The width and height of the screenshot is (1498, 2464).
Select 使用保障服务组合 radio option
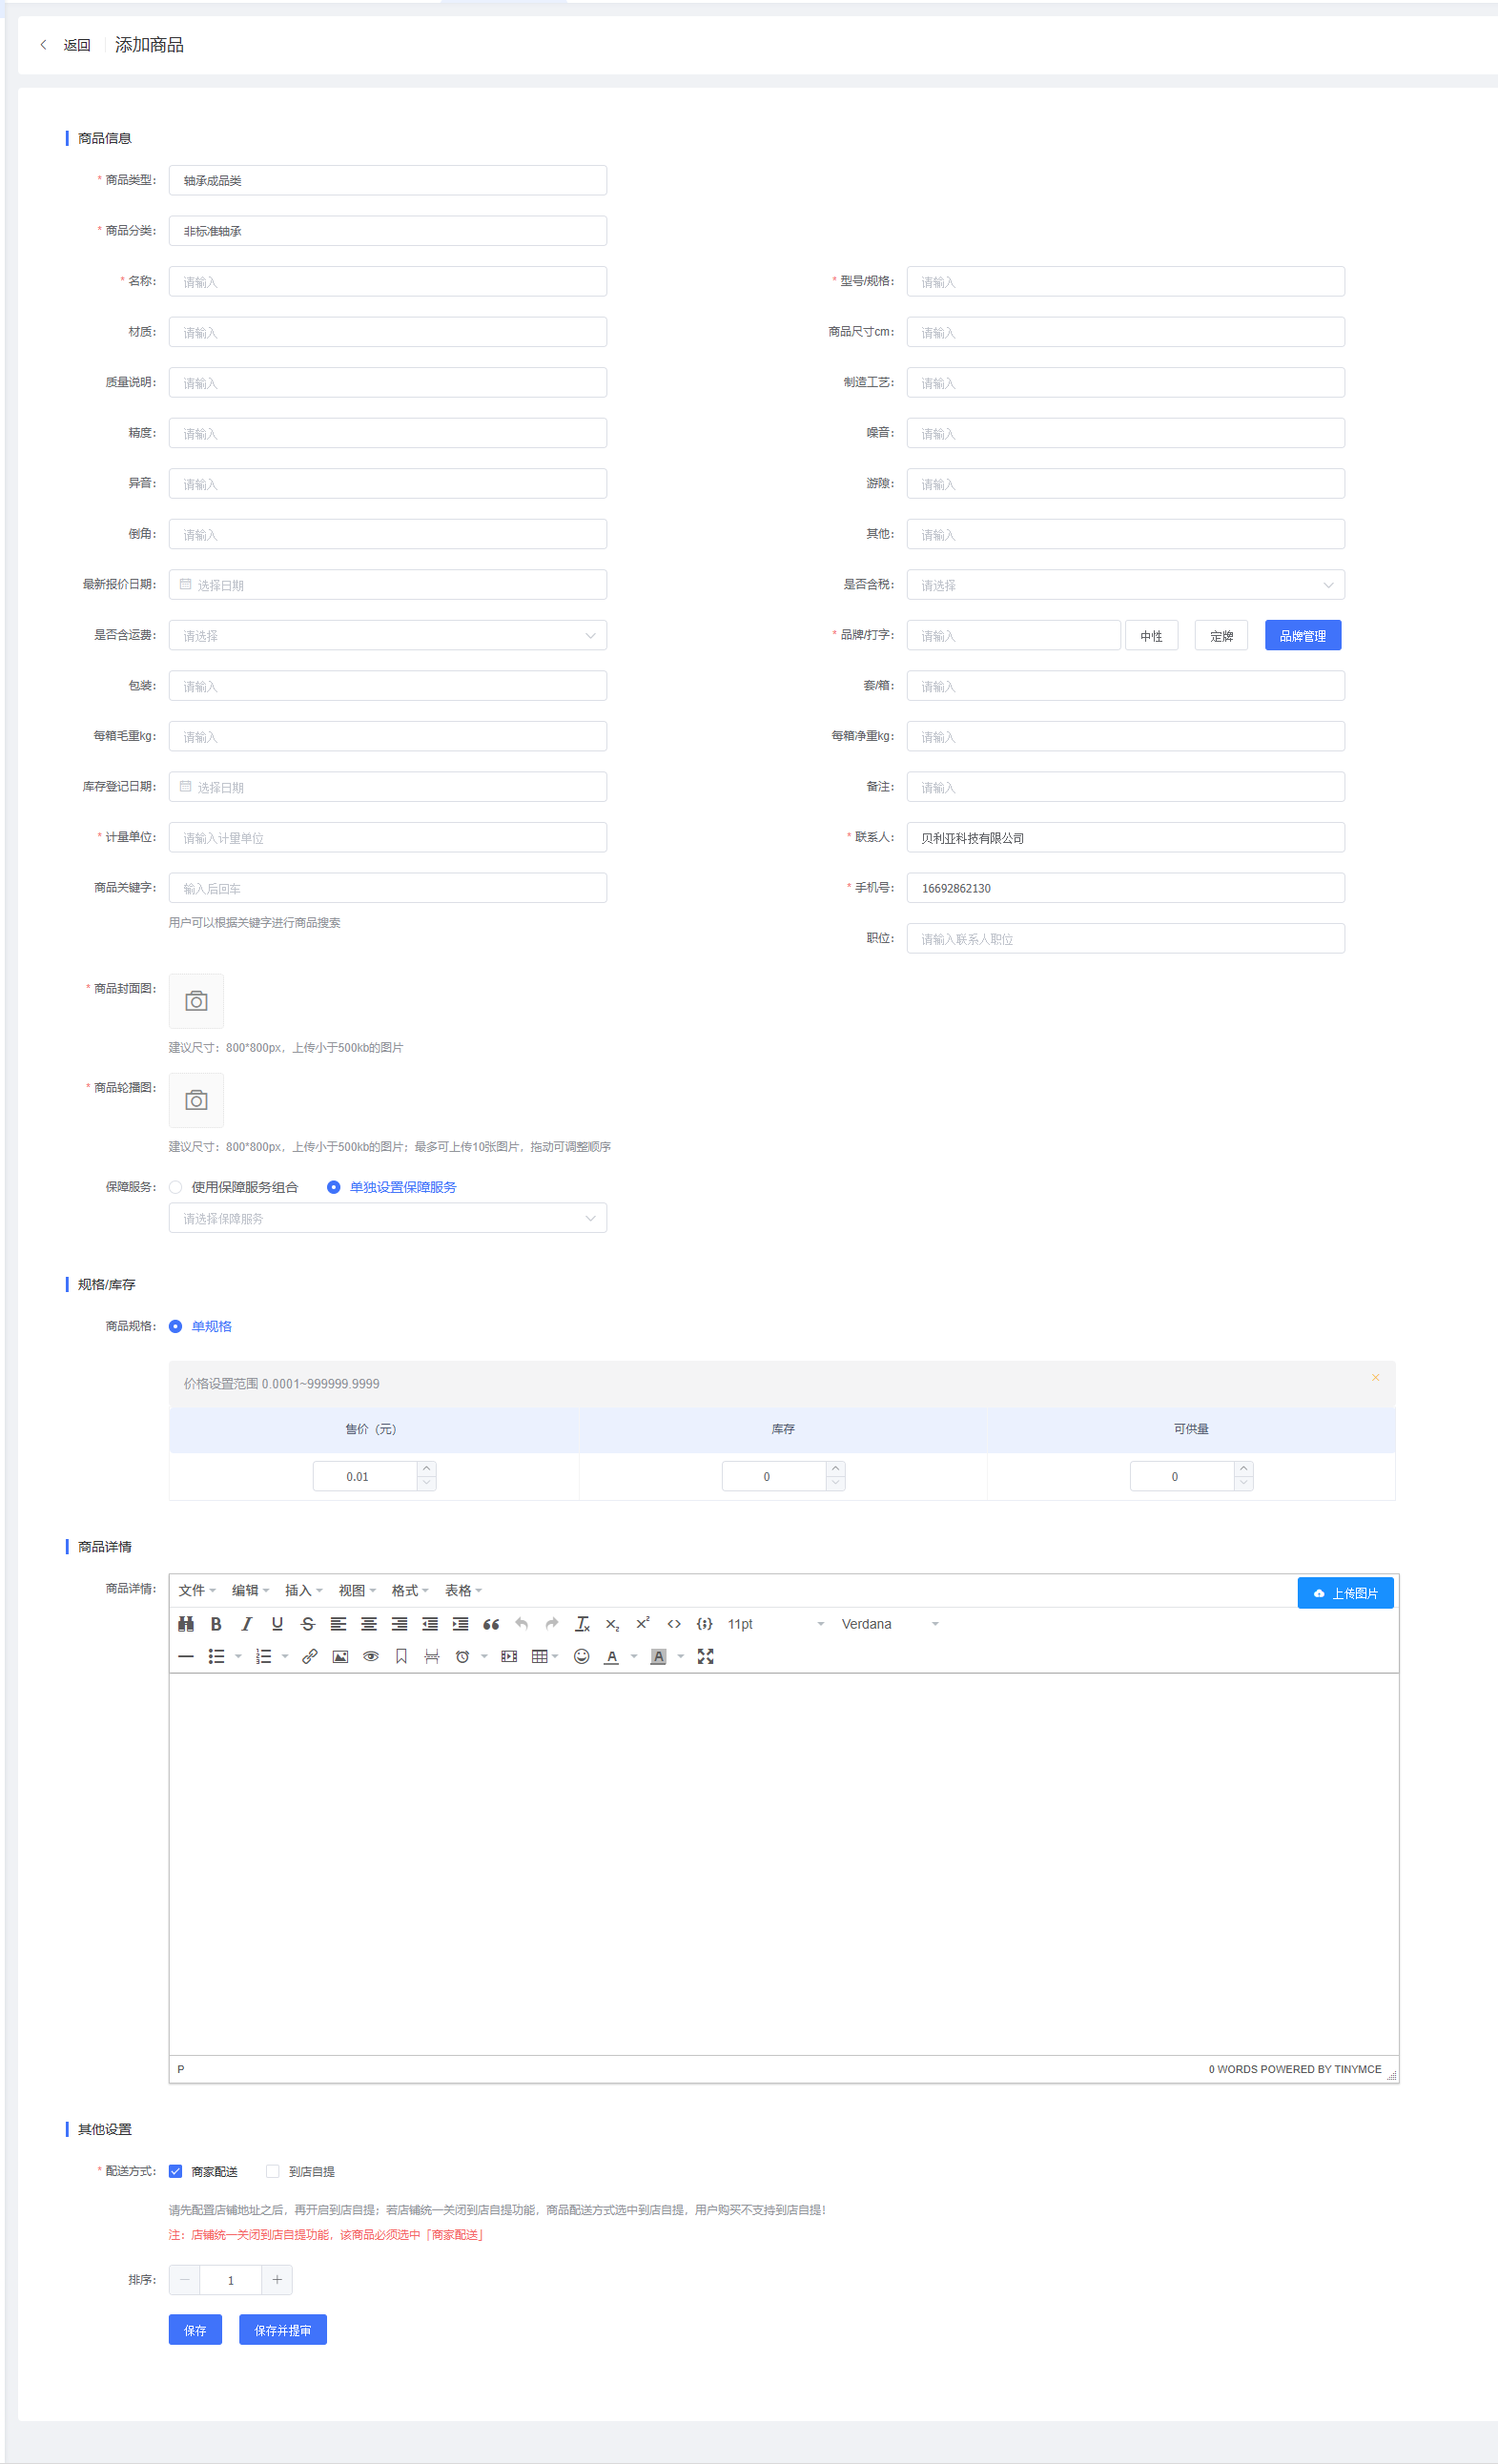click(x=176, y=1187)
